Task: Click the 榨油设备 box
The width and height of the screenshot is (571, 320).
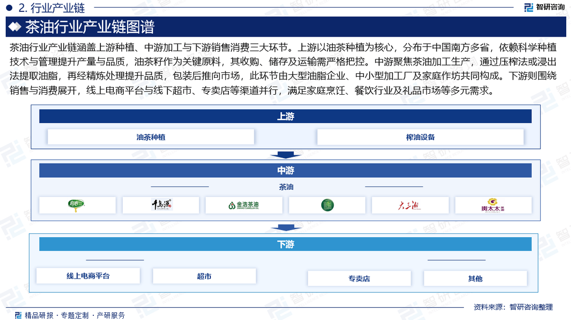Action: (420, 137)
